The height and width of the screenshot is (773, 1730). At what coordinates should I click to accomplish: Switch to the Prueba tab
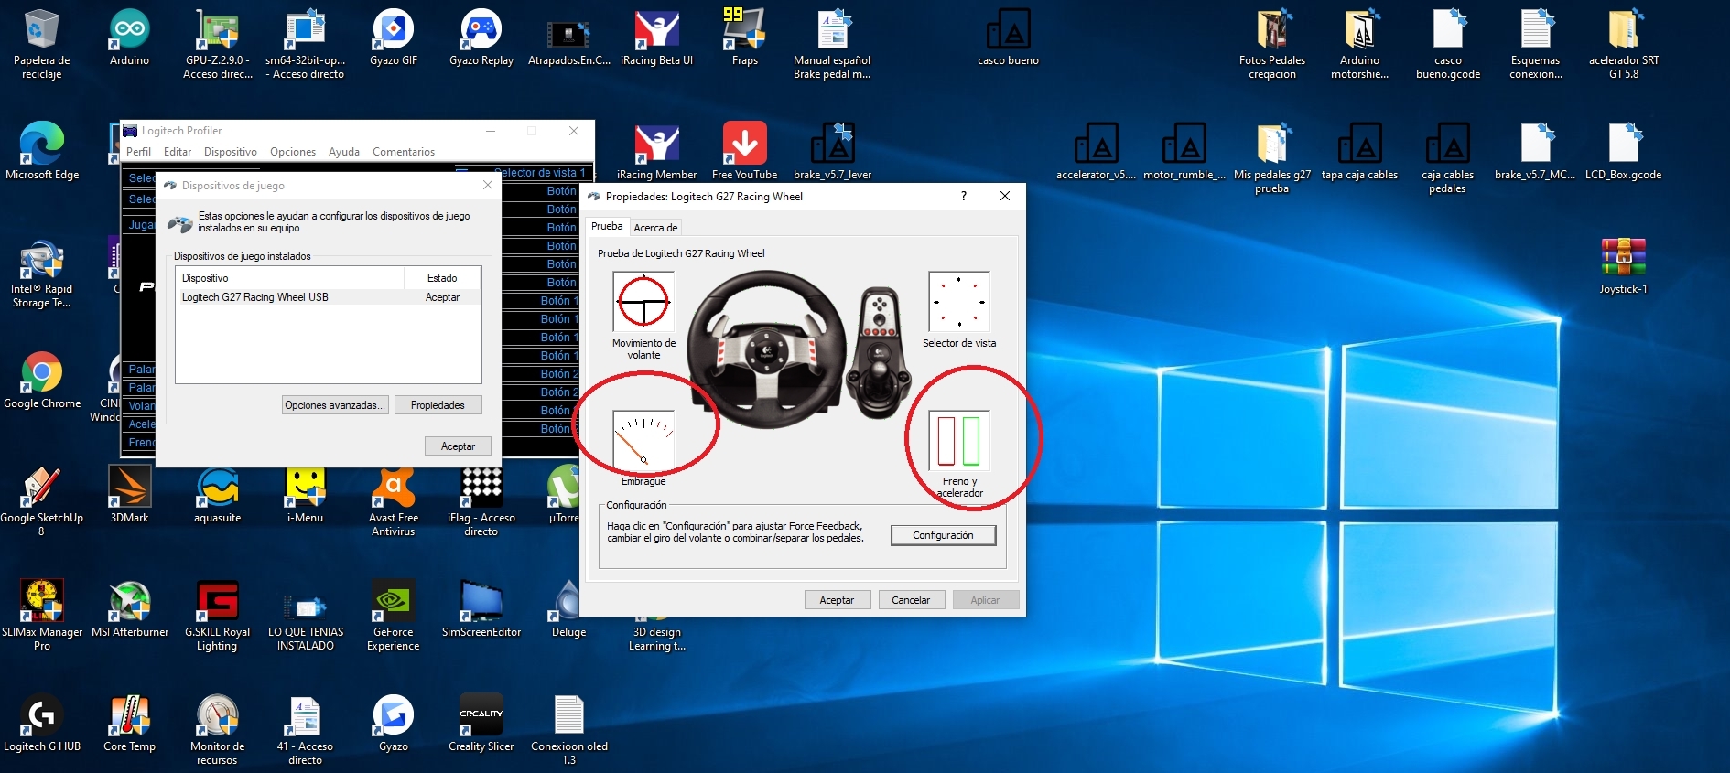click(607, 226)
